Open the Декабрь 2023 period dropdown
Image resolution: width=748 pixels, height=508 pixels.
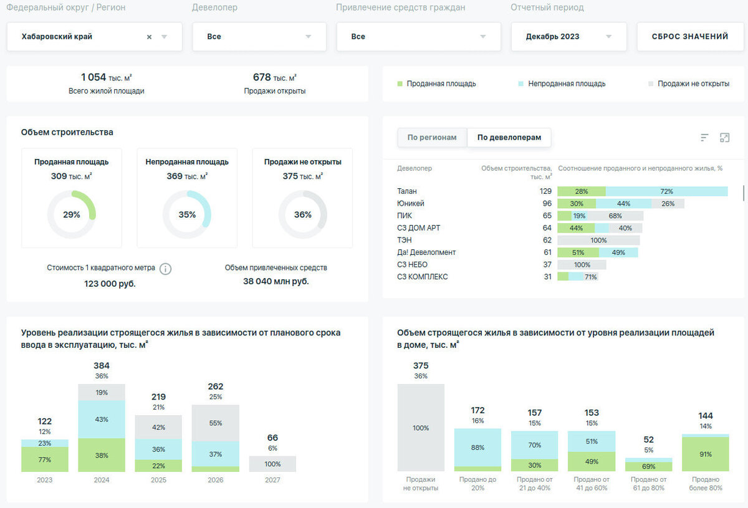pyautogui.click(x=608, y=37)
